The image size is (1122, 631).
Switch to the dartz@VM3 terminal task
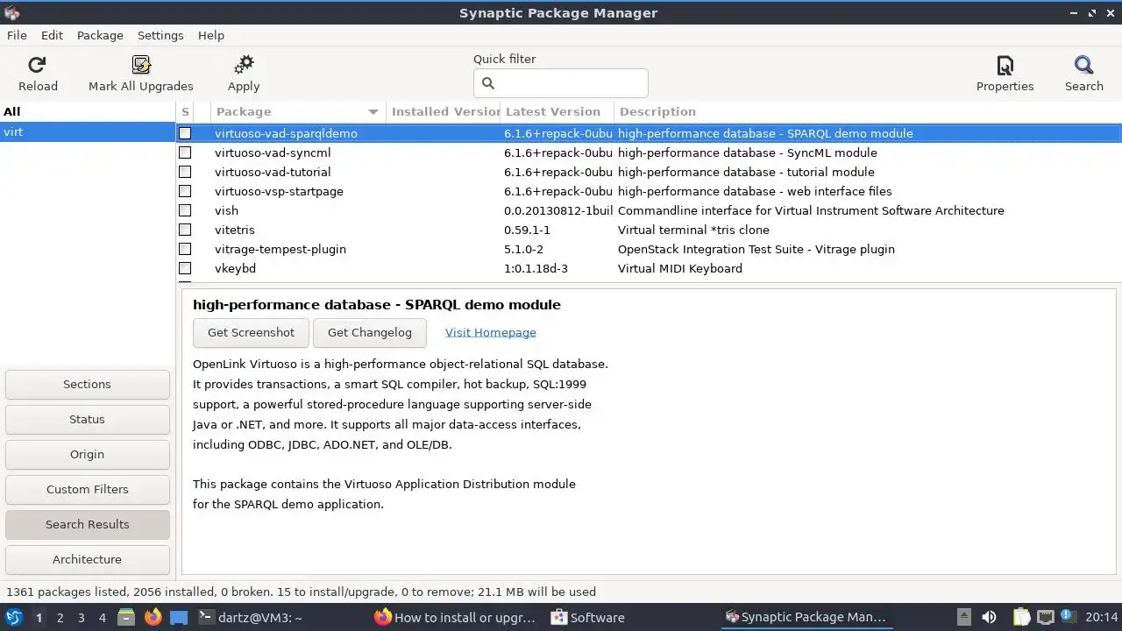tap(251, 617)
